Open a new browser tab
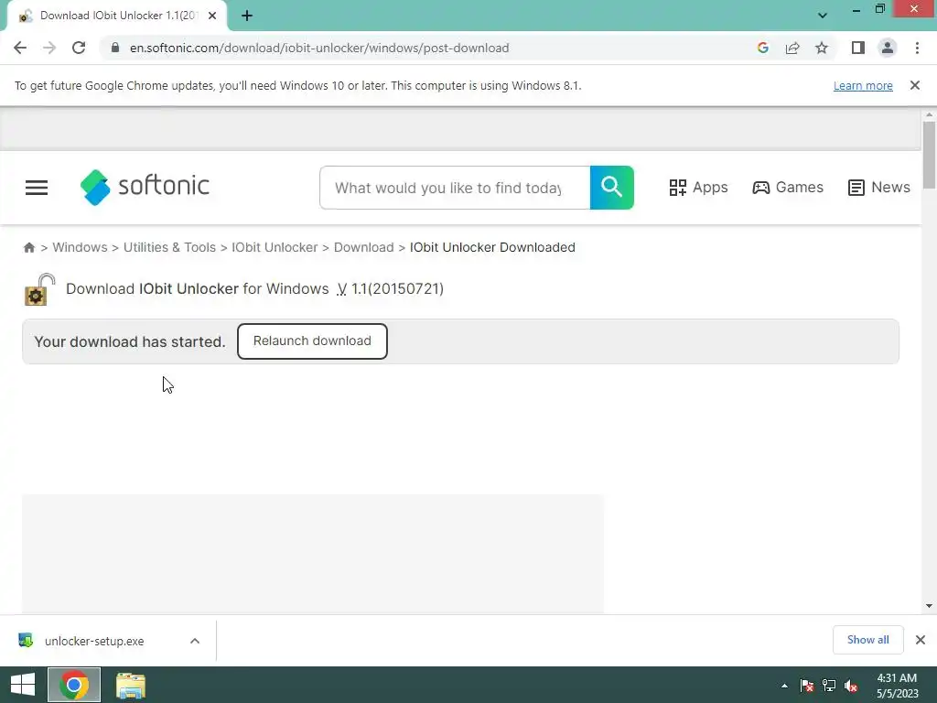This screenshot has width=937, height=703. [x=247, y=16]
